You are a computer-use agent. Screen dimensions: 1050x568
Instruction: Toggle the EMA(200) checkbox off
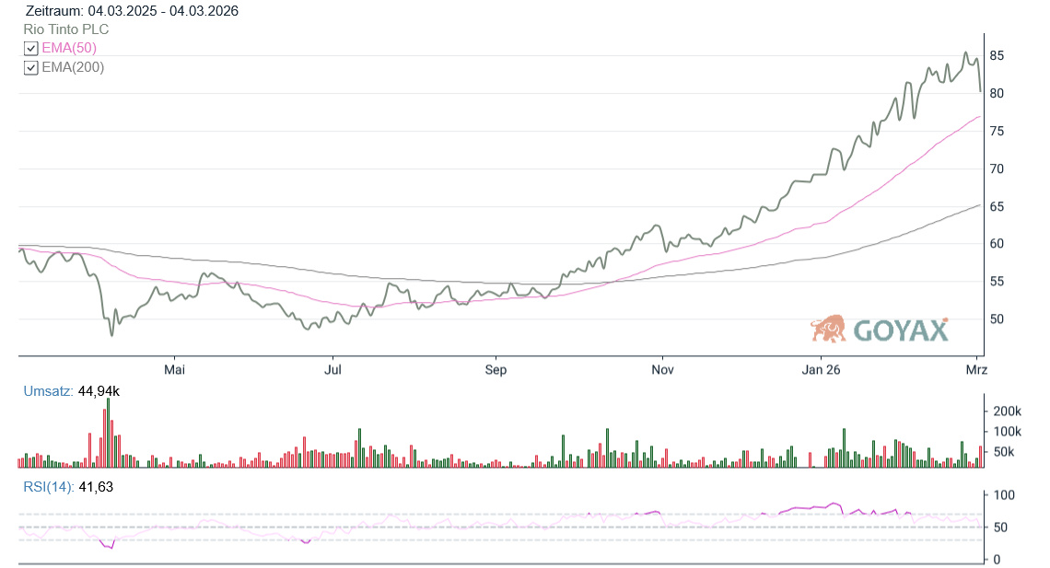(31, 67)
